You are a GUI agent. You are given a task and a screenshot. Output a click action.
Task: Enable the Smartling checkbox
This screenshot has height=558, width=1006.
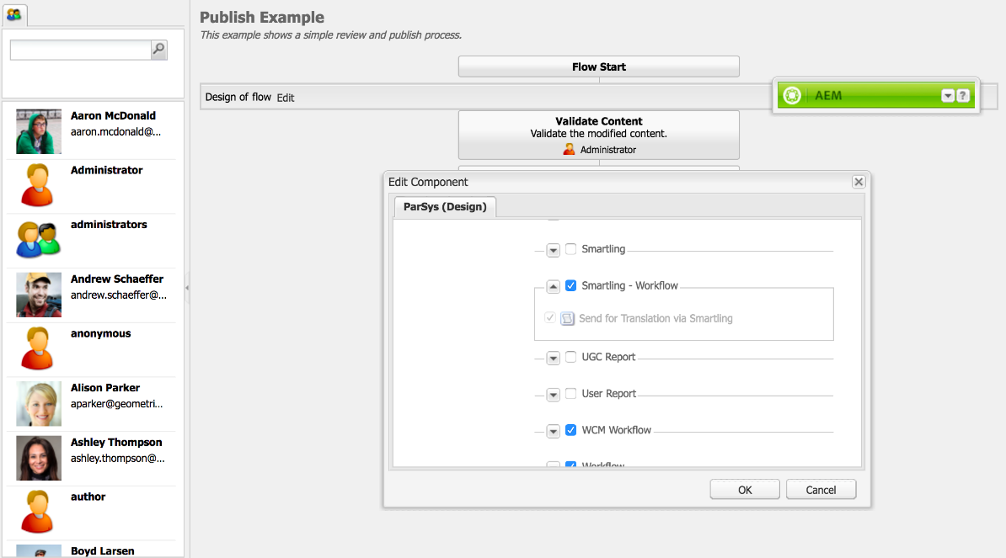coord(570,249)
